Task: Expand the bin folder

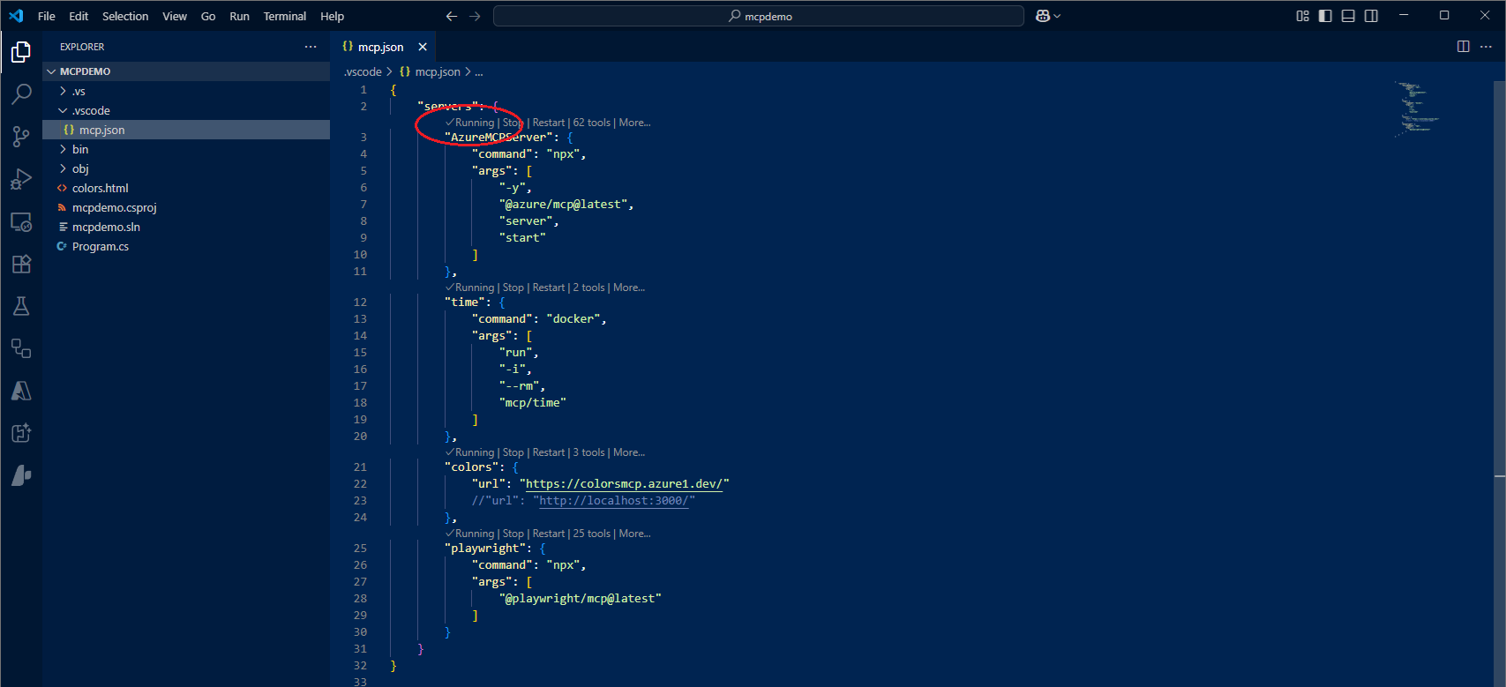Action: pyautogui.click(x=80, y=149)
